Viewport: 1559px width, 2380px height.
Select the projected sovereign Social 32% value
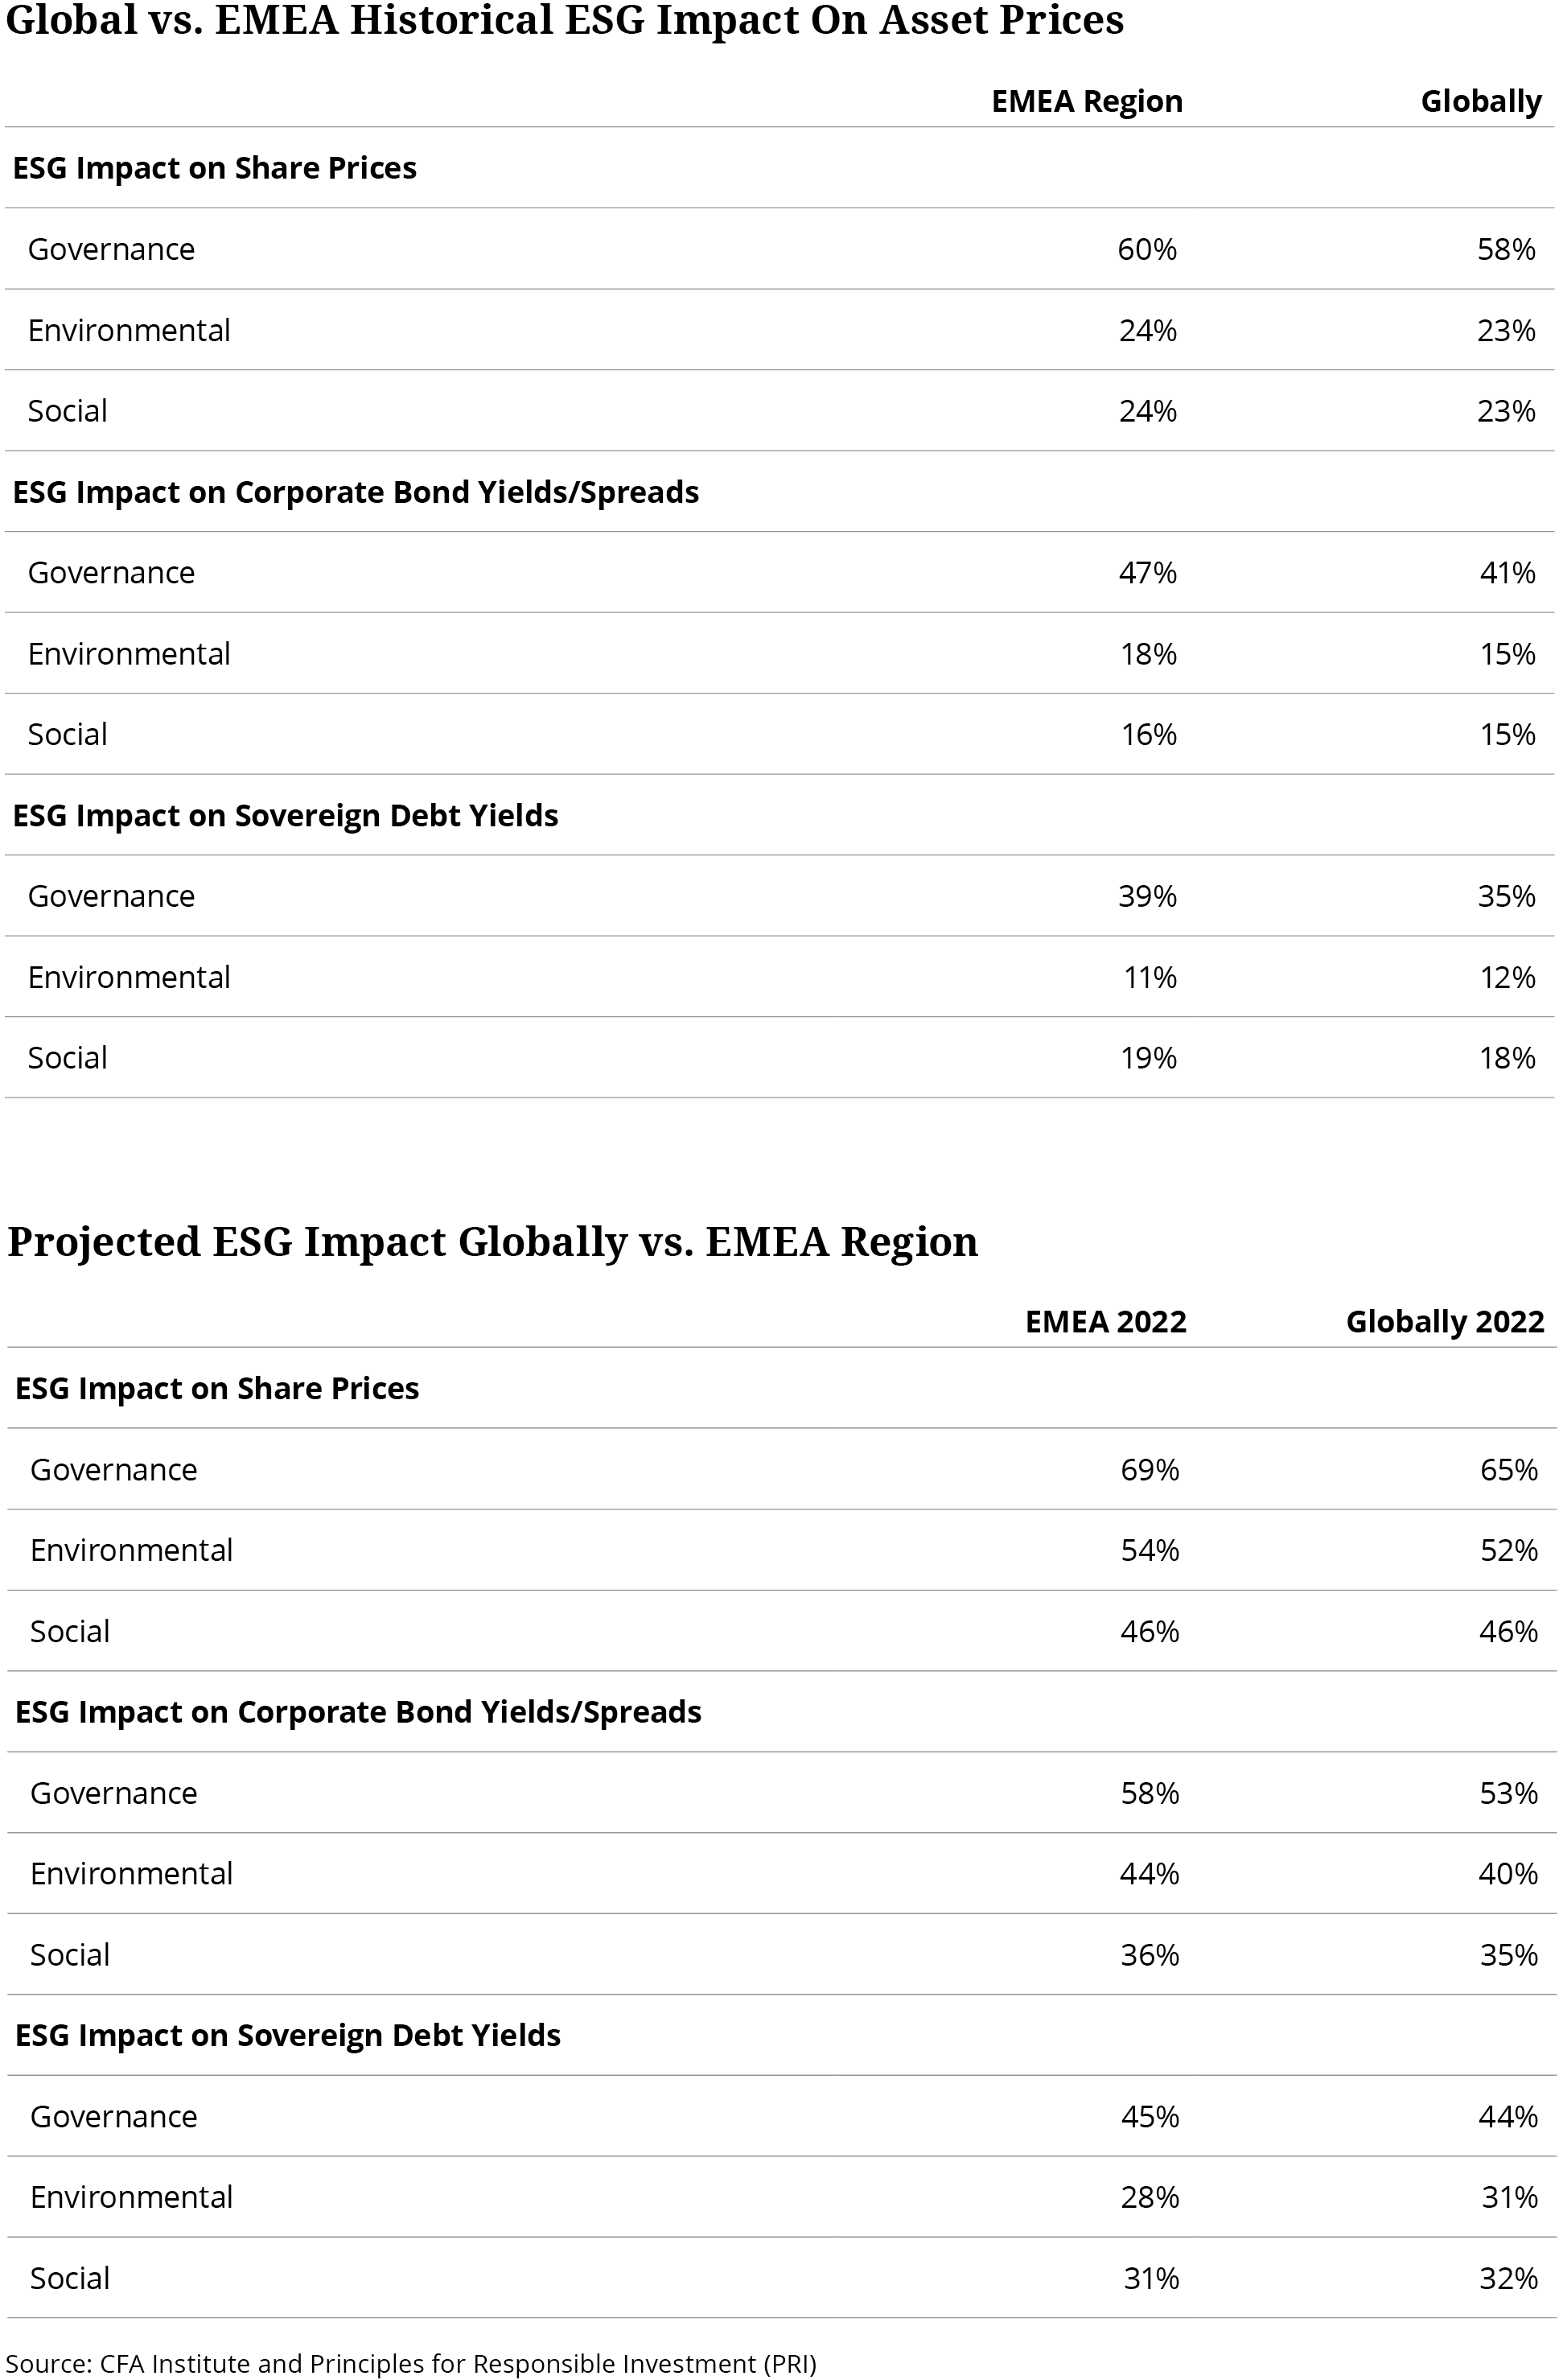click(1508, 2278)
